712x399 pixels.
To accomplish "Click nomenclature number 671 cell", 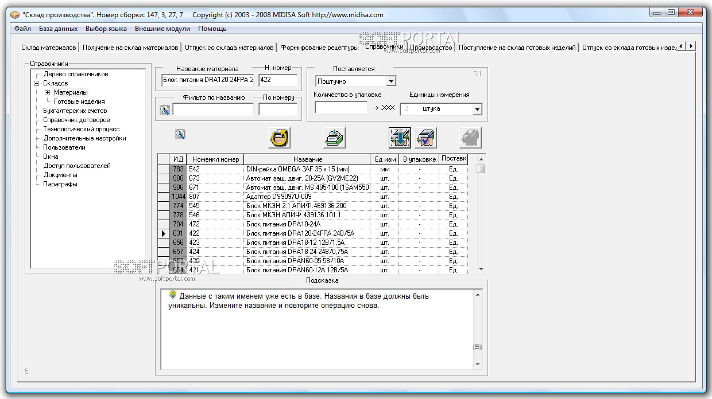I will pos(215,187).
